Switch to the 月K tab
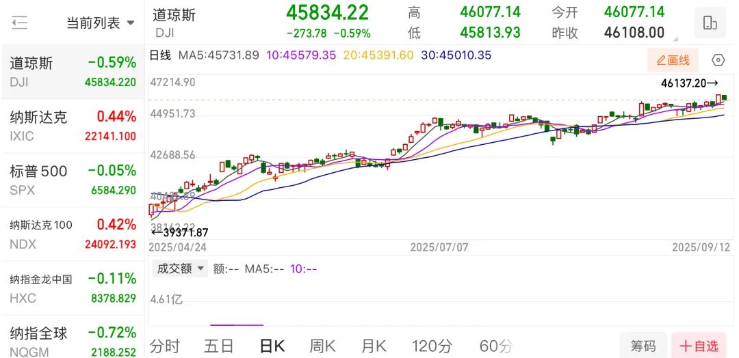Image resolution: width=739 pixels, height=358 pixels. pyautogui.click(x=374, y=346)
